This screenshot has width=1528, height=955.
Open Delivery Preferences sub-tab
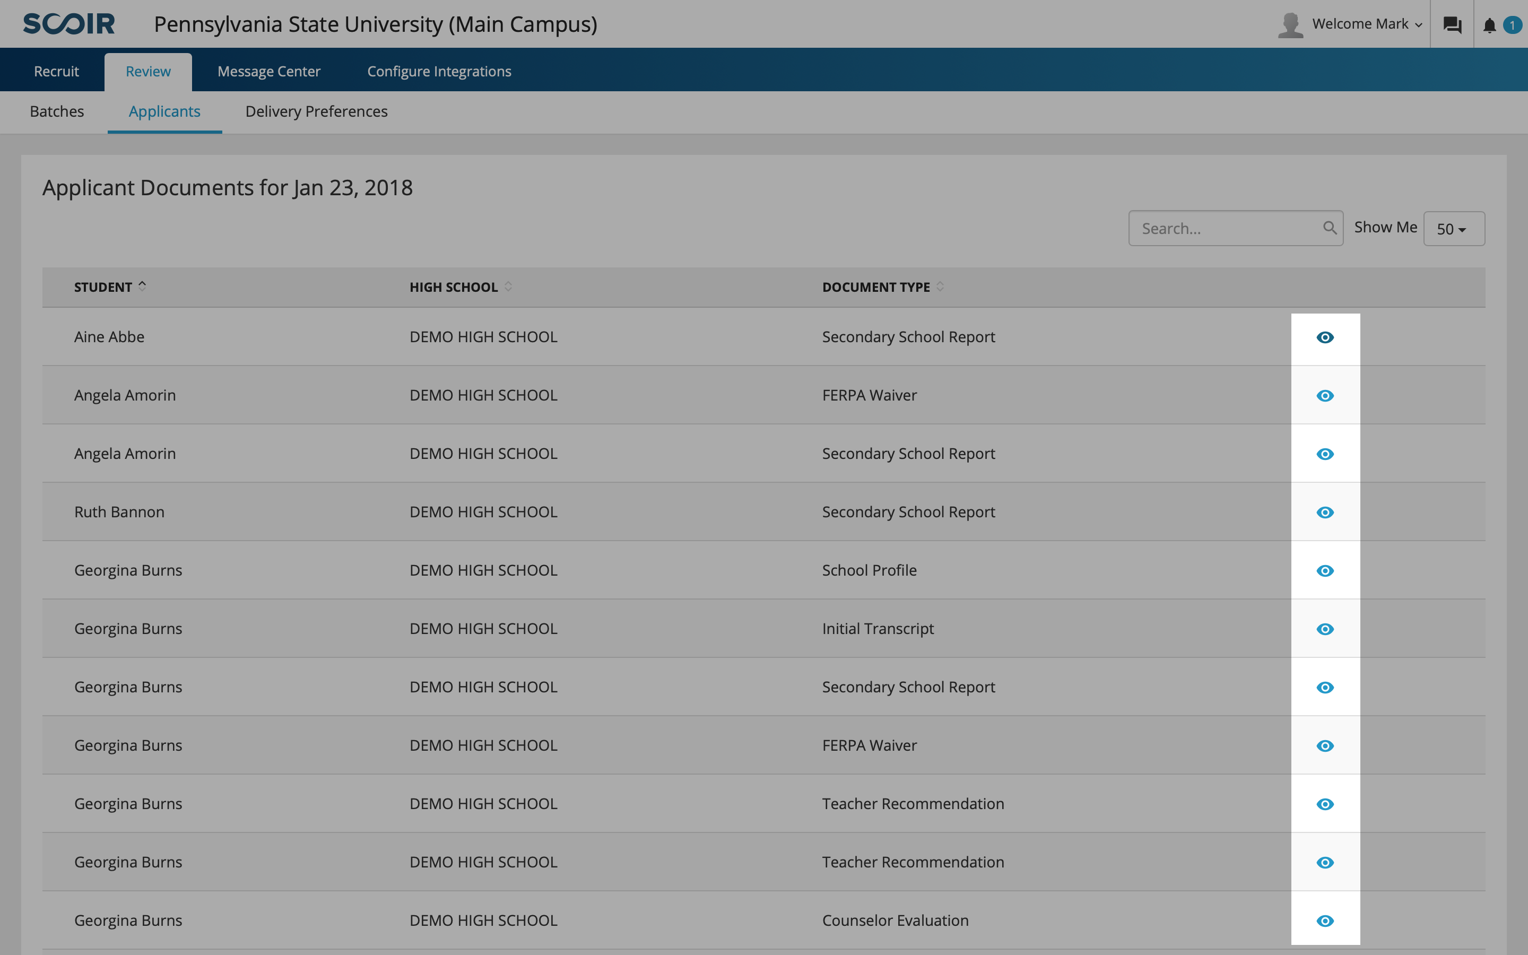tap(316, 111)
